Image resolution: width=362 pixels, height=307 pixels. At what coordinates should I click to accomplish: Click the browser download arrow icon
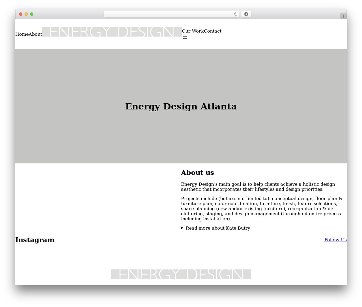click(x=246, y=14)
